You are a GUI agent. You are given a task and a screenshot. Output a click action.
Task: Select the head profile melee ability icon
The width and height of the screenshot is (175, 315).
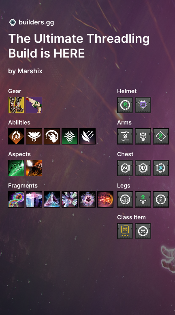(x=52, y=136)
